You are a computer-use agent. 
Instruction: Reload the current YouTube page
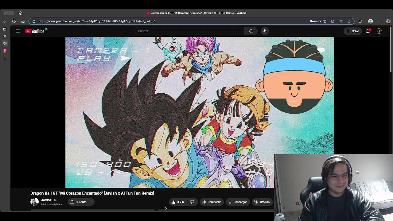pos(14,21)
